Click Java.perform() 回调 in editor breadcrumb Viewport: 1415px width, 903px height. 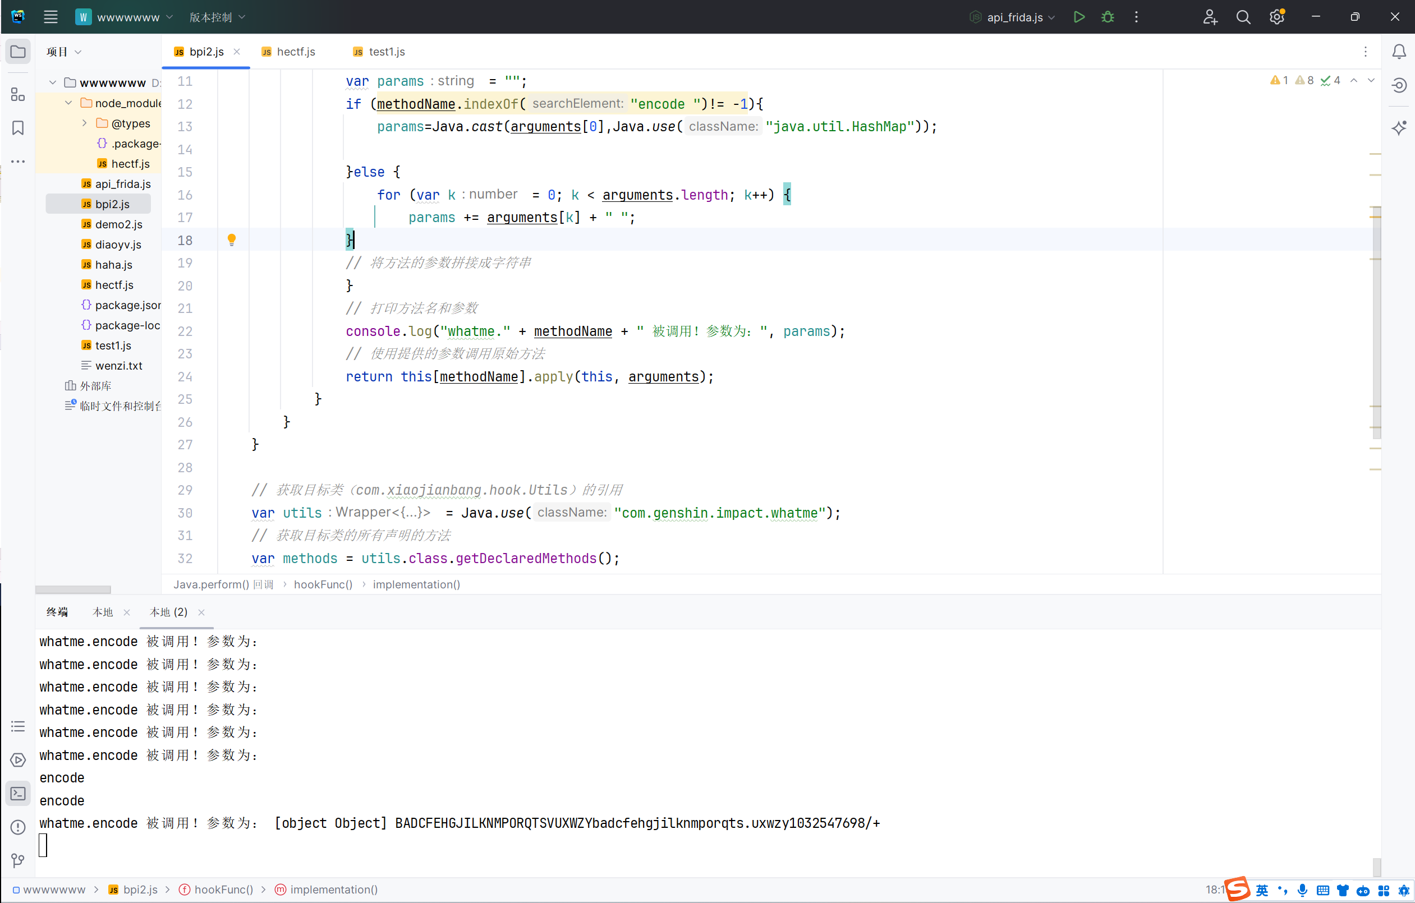tap(223, 584)
